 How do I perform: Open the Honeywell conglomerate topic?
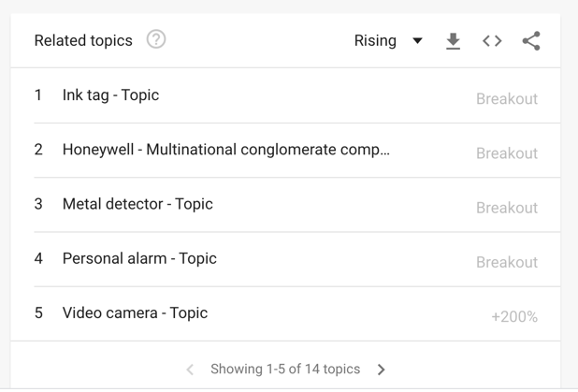pyautogui.click(x=226, y=150)
